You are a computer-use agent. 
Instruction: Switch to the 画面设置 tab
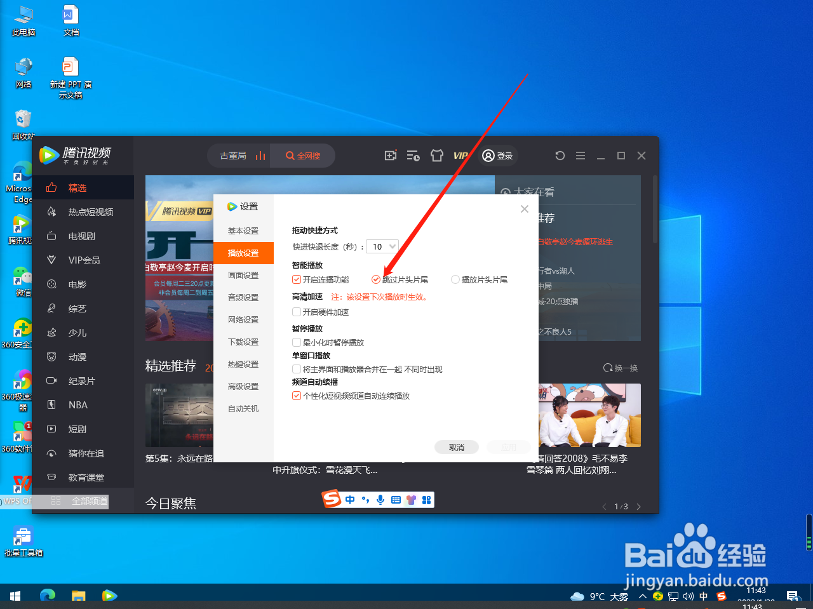coord(243,275)
